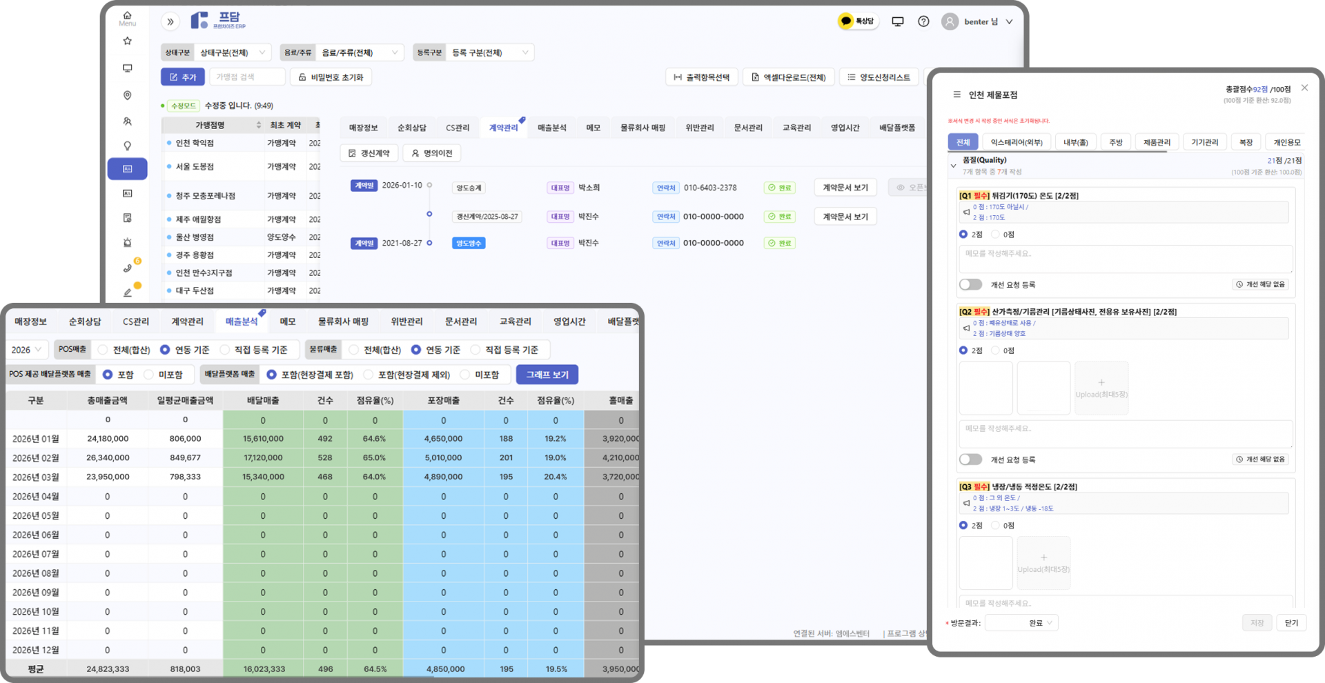
Task: Click the second card icon below the highlighted one
Action: 127,193
